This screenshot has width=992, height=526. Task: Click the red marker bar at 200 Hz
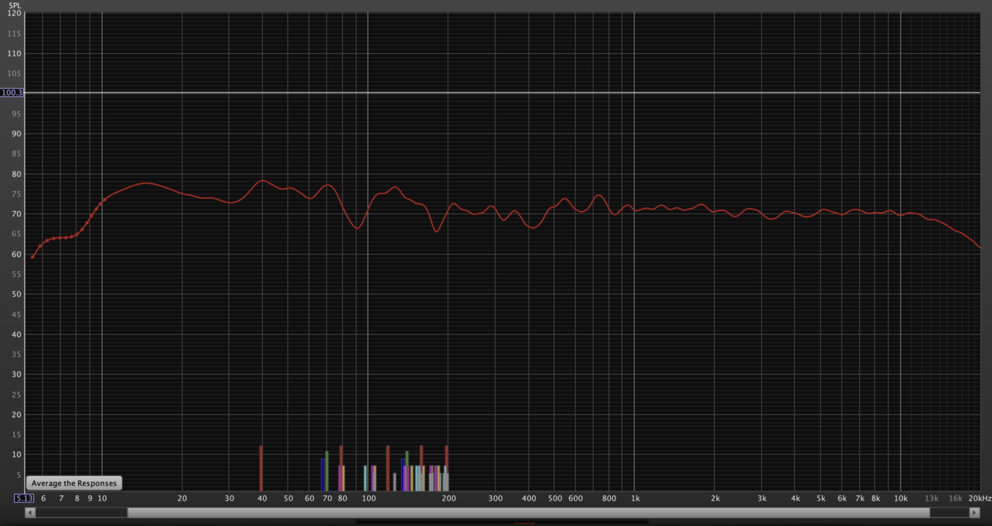tap(447, 455)
